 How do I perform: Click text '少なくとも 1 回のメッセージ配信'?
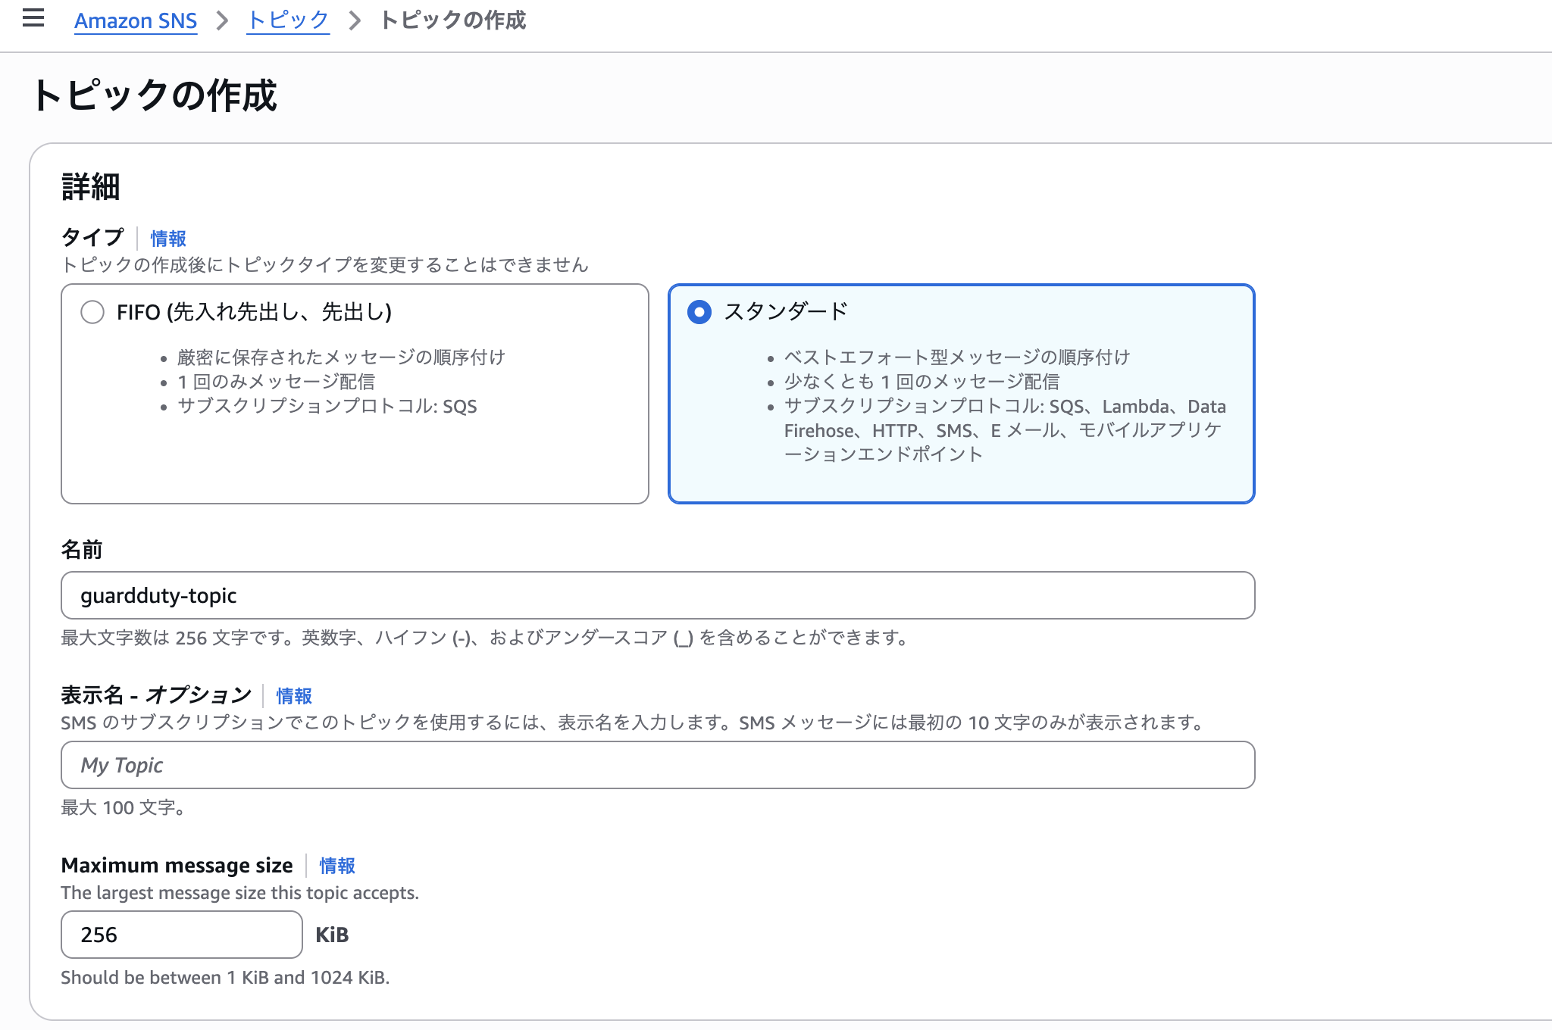pyautogui.click(x=921, y=382)
